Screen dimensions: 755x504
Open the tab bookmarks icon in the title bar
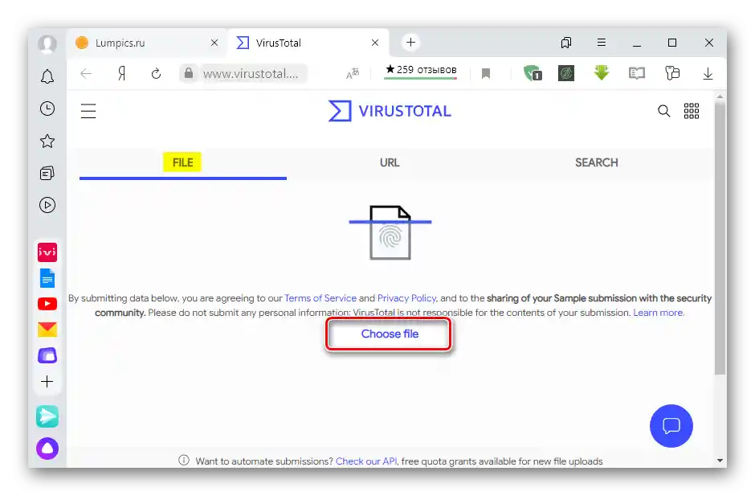click(x=566, y=43)
